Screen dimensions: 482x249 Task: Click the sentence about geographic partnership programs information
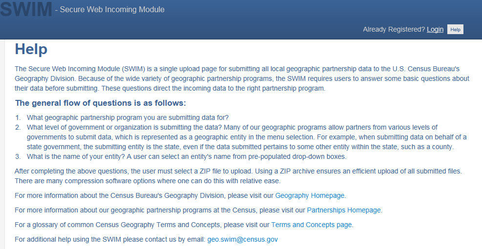point(160,210)
